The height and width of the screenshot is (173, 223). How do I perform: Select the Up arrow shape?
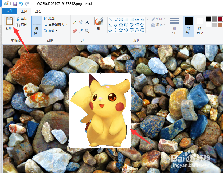click(x=142, y=25)
